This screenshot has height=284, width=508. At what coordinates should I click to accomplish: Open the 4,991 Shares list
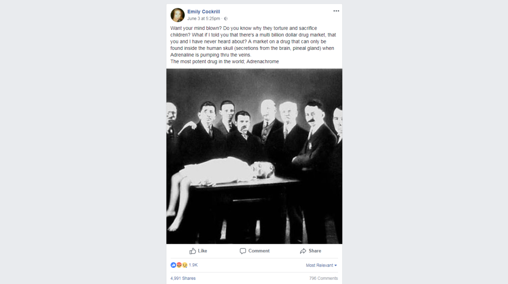point(183,278)
